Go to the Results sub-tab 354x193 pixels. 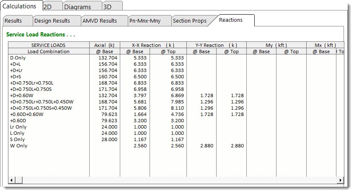[x=13, y=21]
